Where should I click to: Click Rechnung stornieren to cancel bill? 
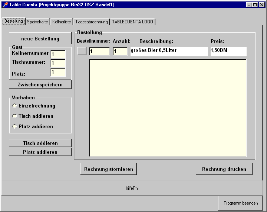pyautogui.click(x=108, y=169)
